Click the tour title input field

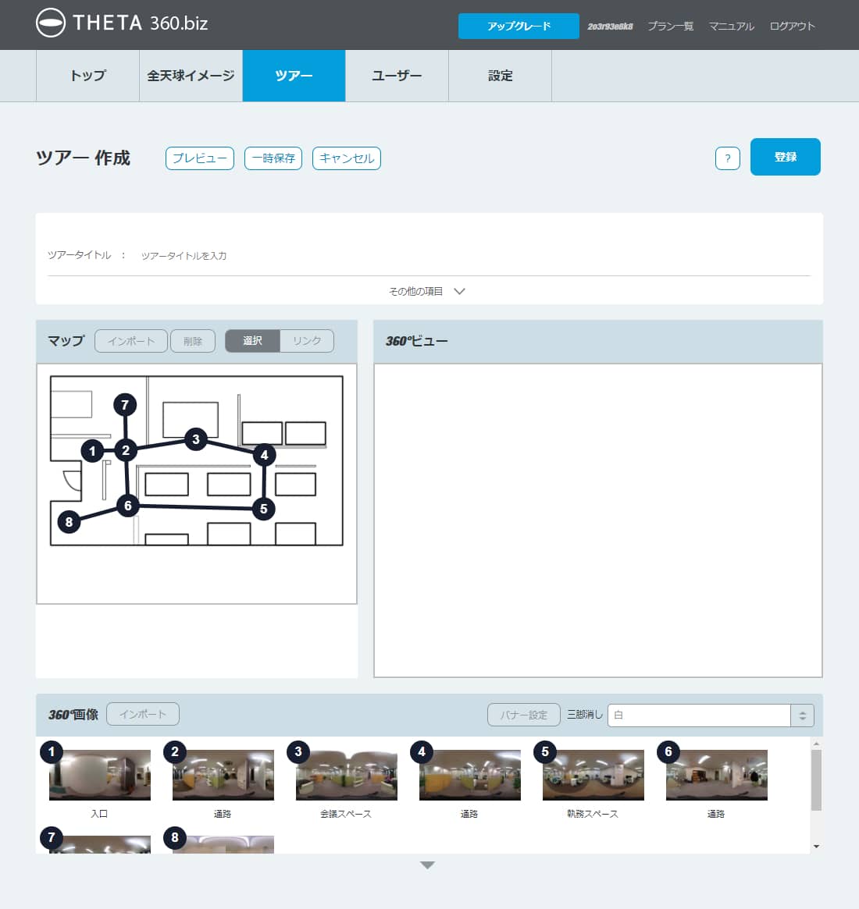(x=469, y=256)
